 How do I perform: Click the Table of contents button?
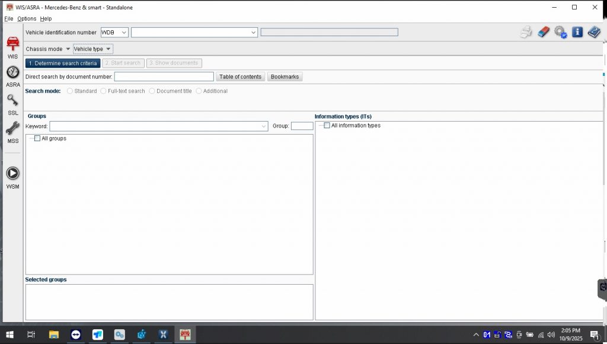point(240,77)
